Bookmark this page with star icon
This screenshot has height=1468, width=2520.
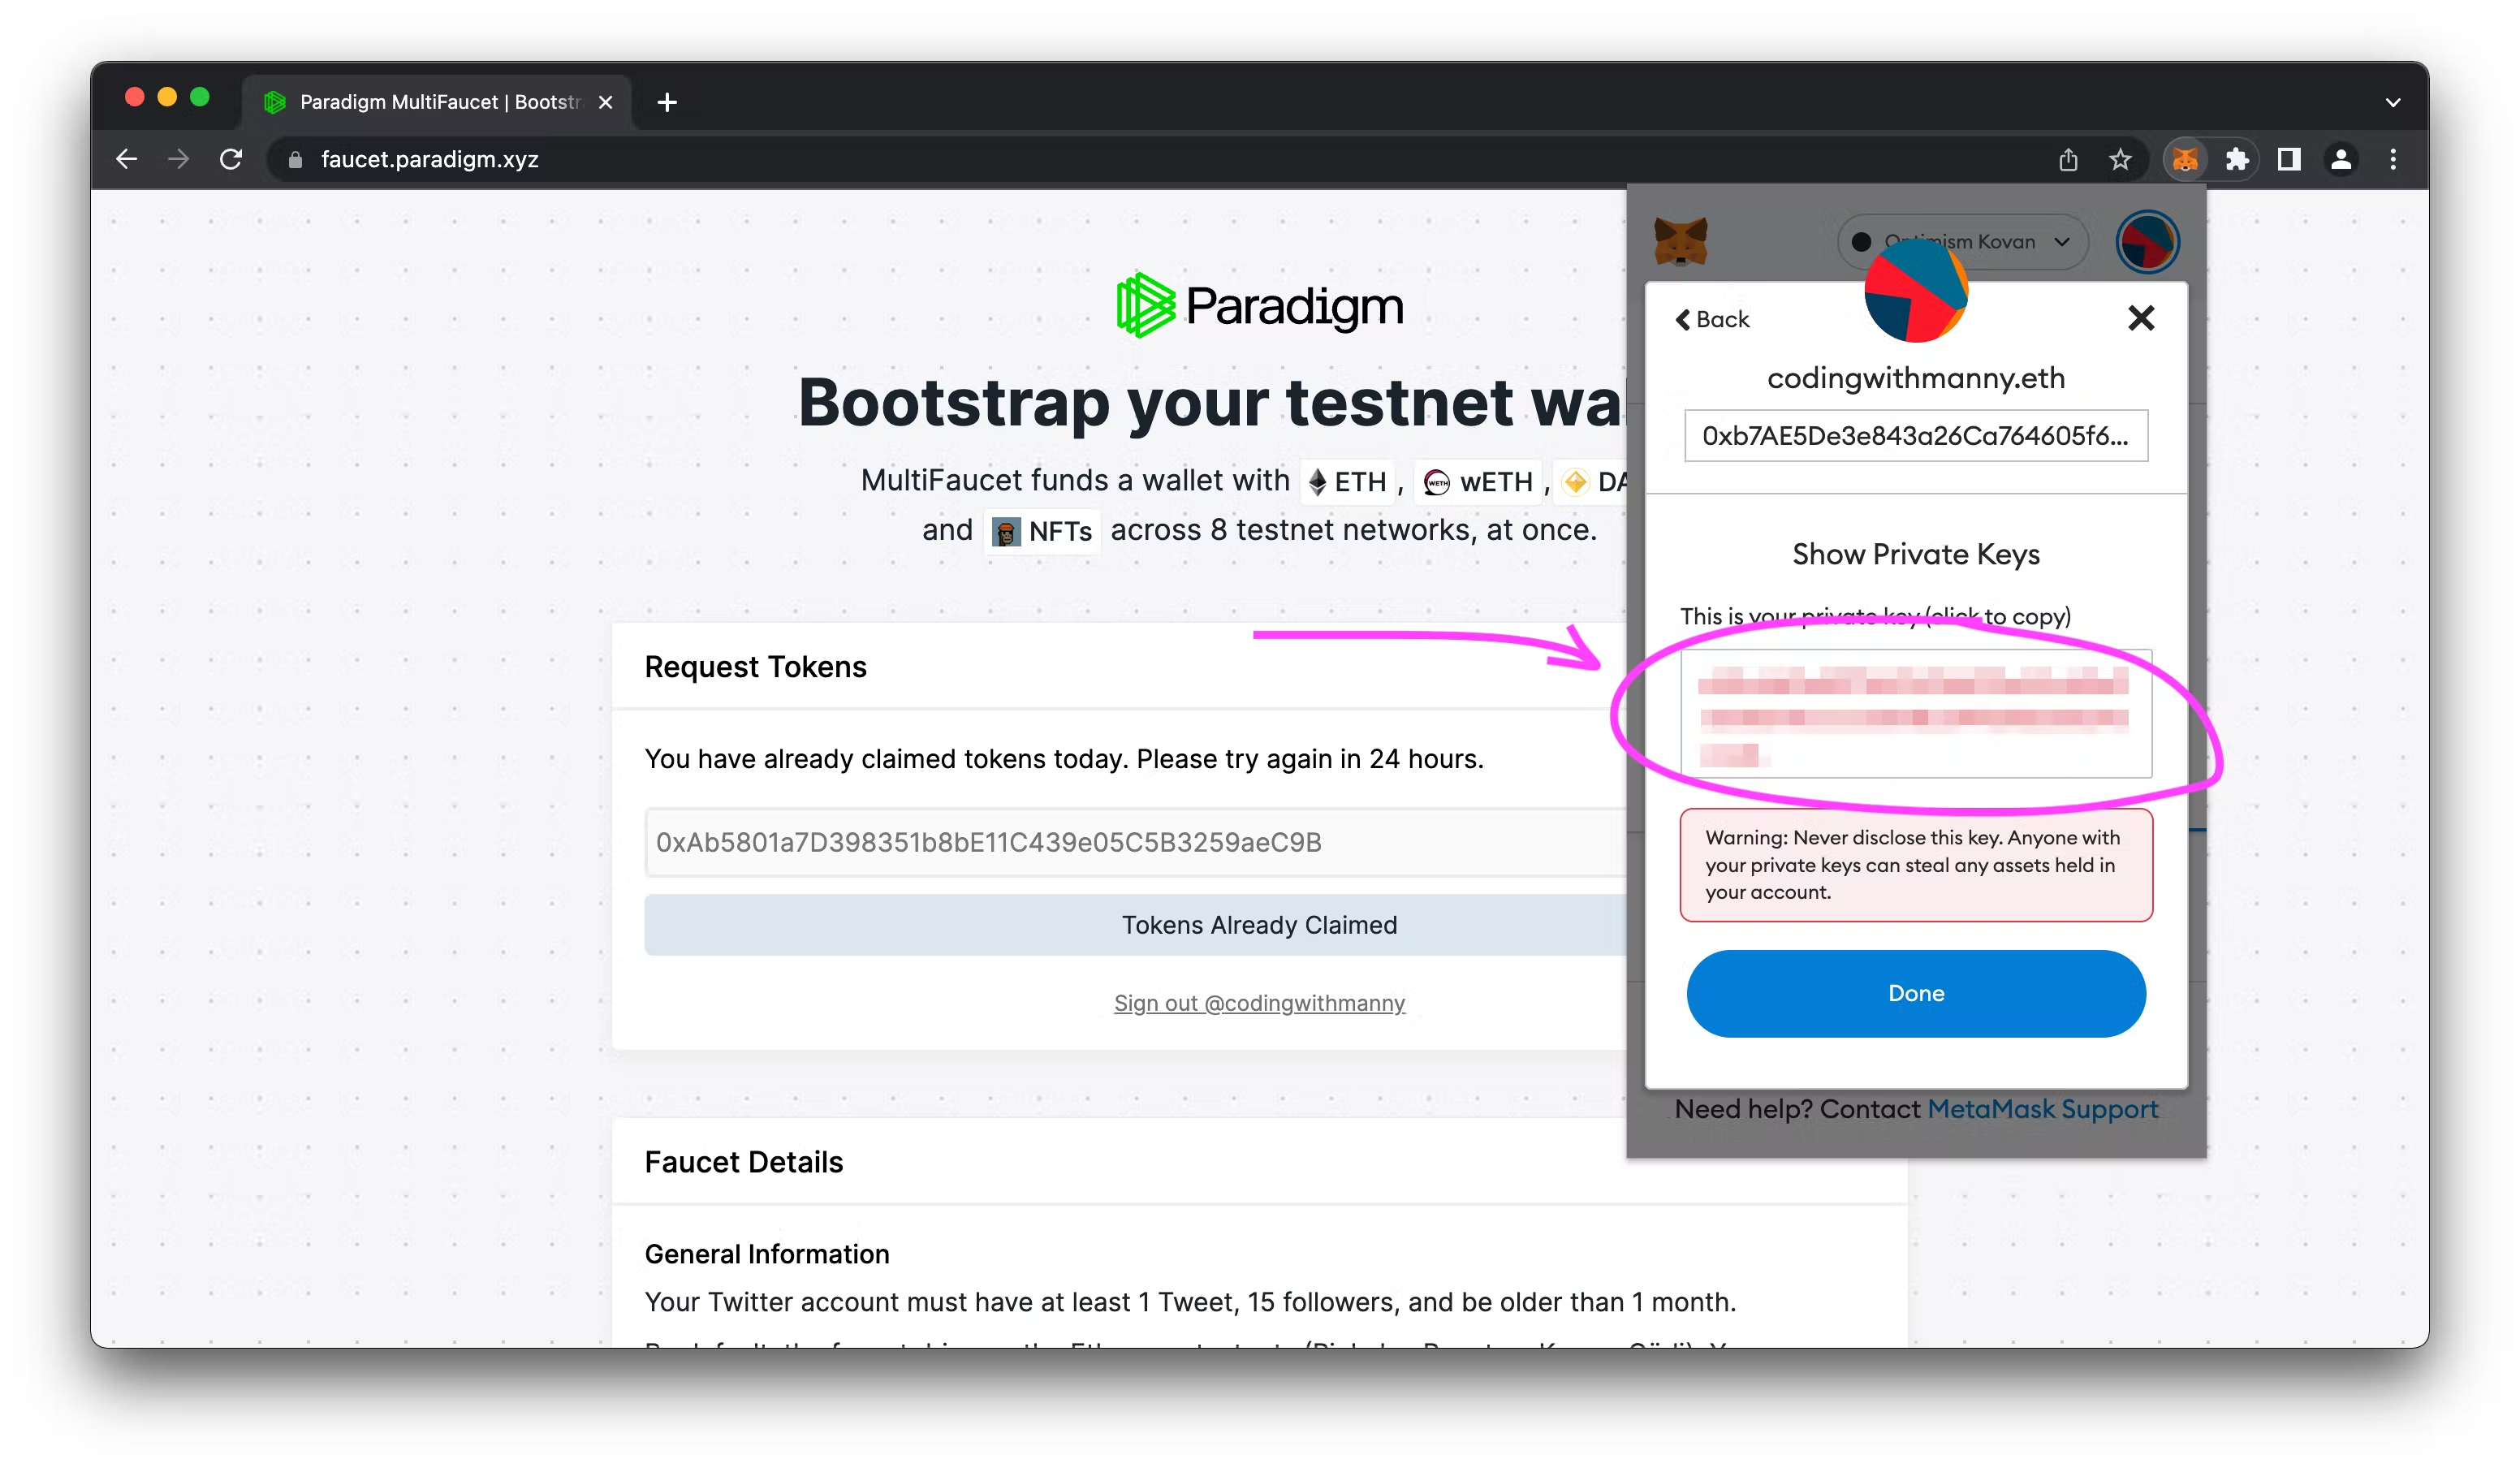(2120, 159)
